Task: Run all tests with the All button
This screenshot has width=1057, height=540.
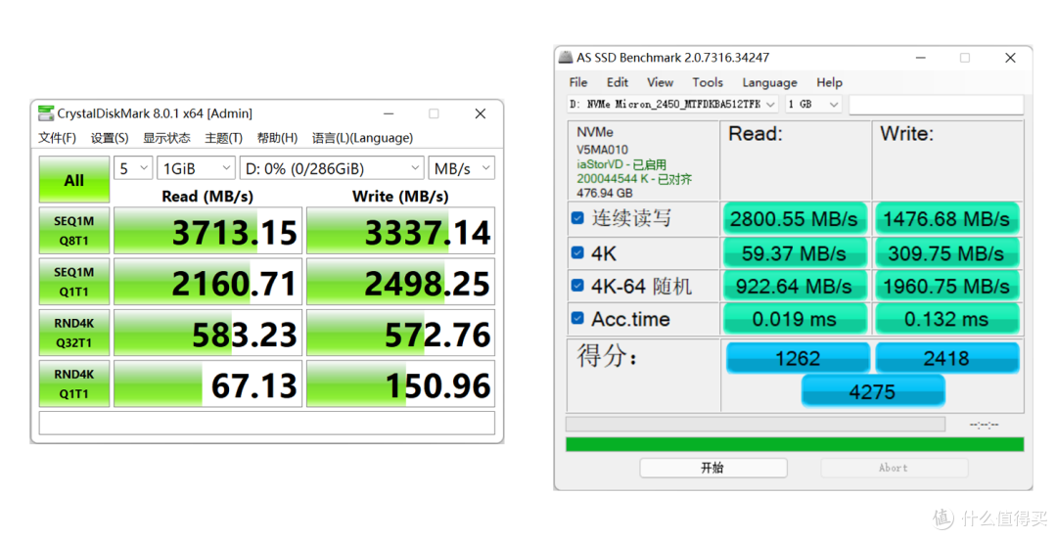Action: [x=74, y=180]
